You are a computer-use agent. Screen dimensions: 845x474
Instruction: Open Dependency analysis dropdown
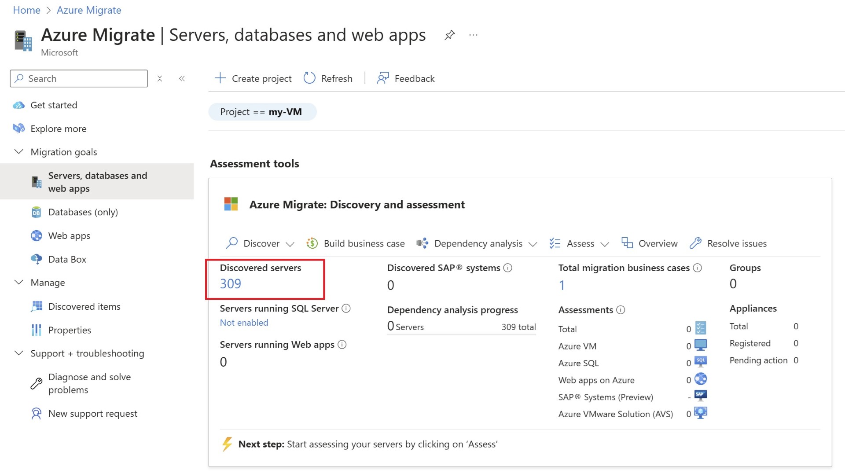[x=477, y=243]
